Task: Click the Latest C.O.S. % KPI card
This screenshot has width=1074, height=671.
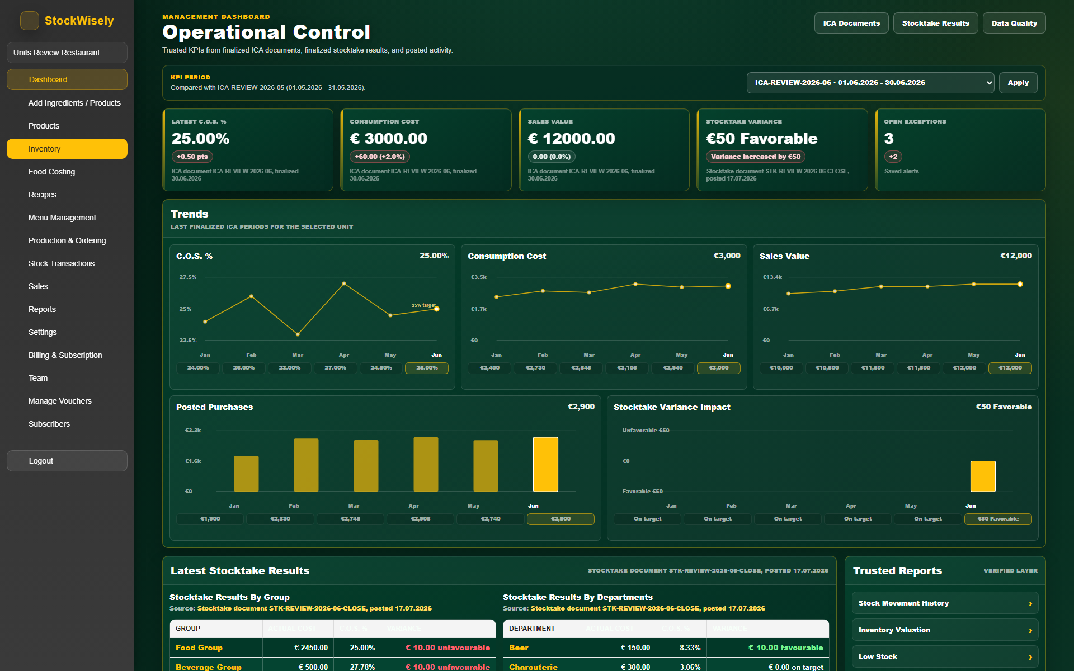Action: 248,150
